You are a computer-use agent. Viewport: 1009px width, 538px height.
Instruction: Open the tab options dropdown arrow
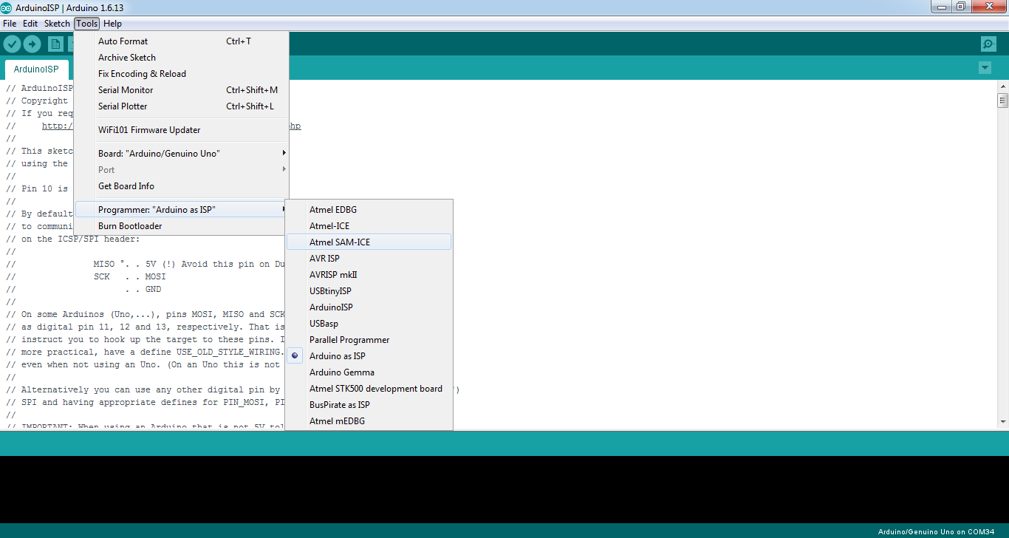pos(985,68)
